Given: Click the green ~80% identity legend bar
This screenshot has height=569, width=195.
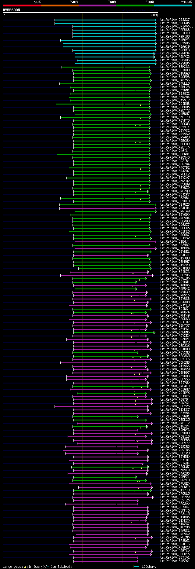Looking at the screenshot, I should [135, 6].
